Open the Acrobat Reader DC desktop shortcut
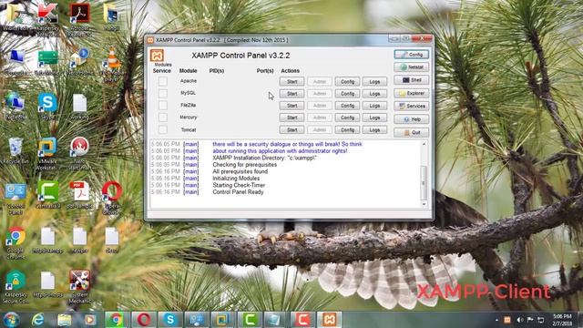 (79, 20)
